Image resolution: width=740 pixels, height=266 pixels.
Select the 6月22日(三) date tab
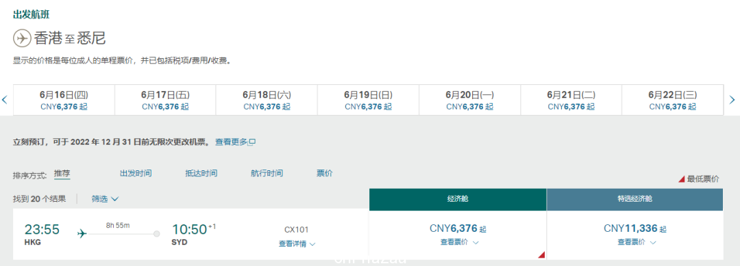673,100
